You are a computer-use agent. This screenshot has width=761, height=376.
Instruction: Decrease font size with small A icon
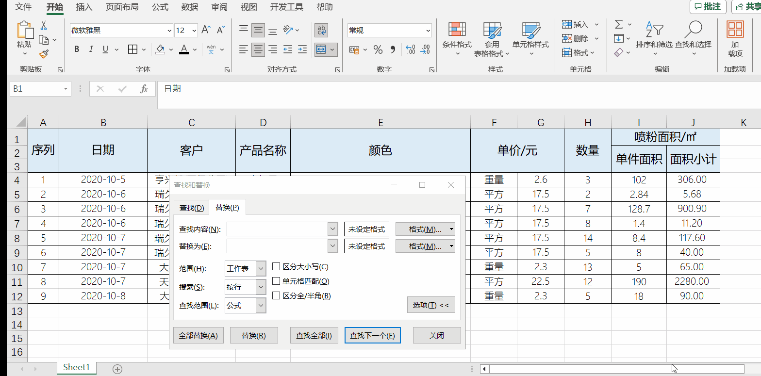click(x=221, y=30)
